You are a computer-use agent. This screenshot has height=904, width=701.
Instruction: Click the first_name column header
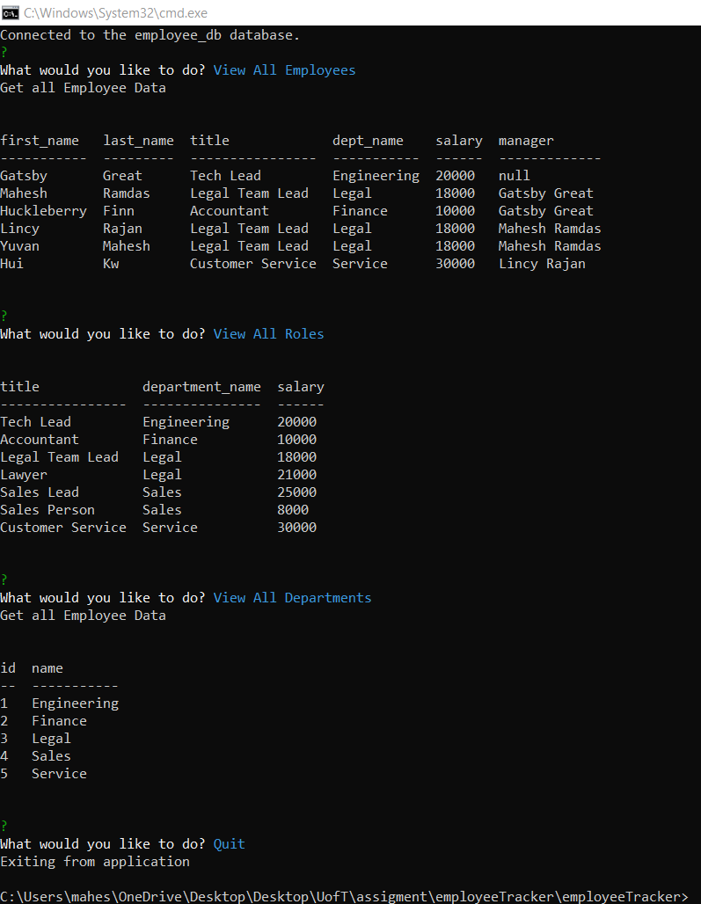coord(40,140)
